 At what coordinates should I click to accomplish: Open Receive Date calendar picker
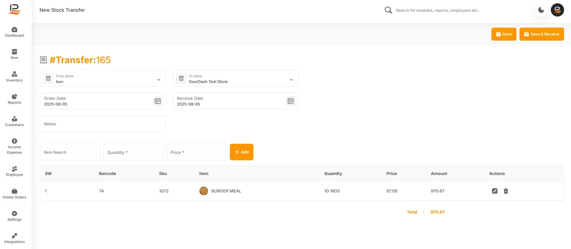[x=290, y=101]
